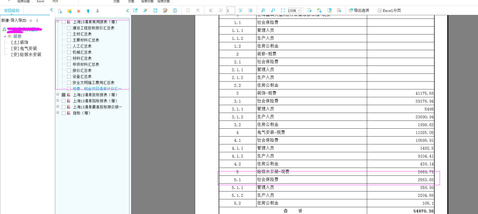Collapse the 上海13清单常用报表（增） group

(x=58, y=22)
